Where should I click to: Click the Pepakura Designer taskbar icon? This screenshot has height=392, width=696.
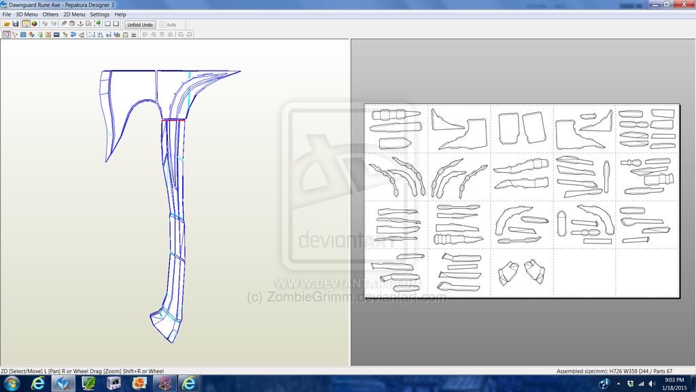click(63, 383)
